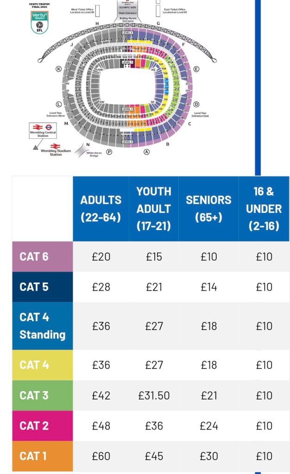The height and width of the screenshot is (474, 290).
Task: Pick the CAT 4 Standing blue swatch
Action: pyautogui.click(x=43, y=326)
